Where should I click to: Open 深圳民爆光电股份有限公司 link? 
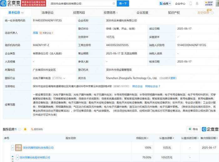[35, 157]
